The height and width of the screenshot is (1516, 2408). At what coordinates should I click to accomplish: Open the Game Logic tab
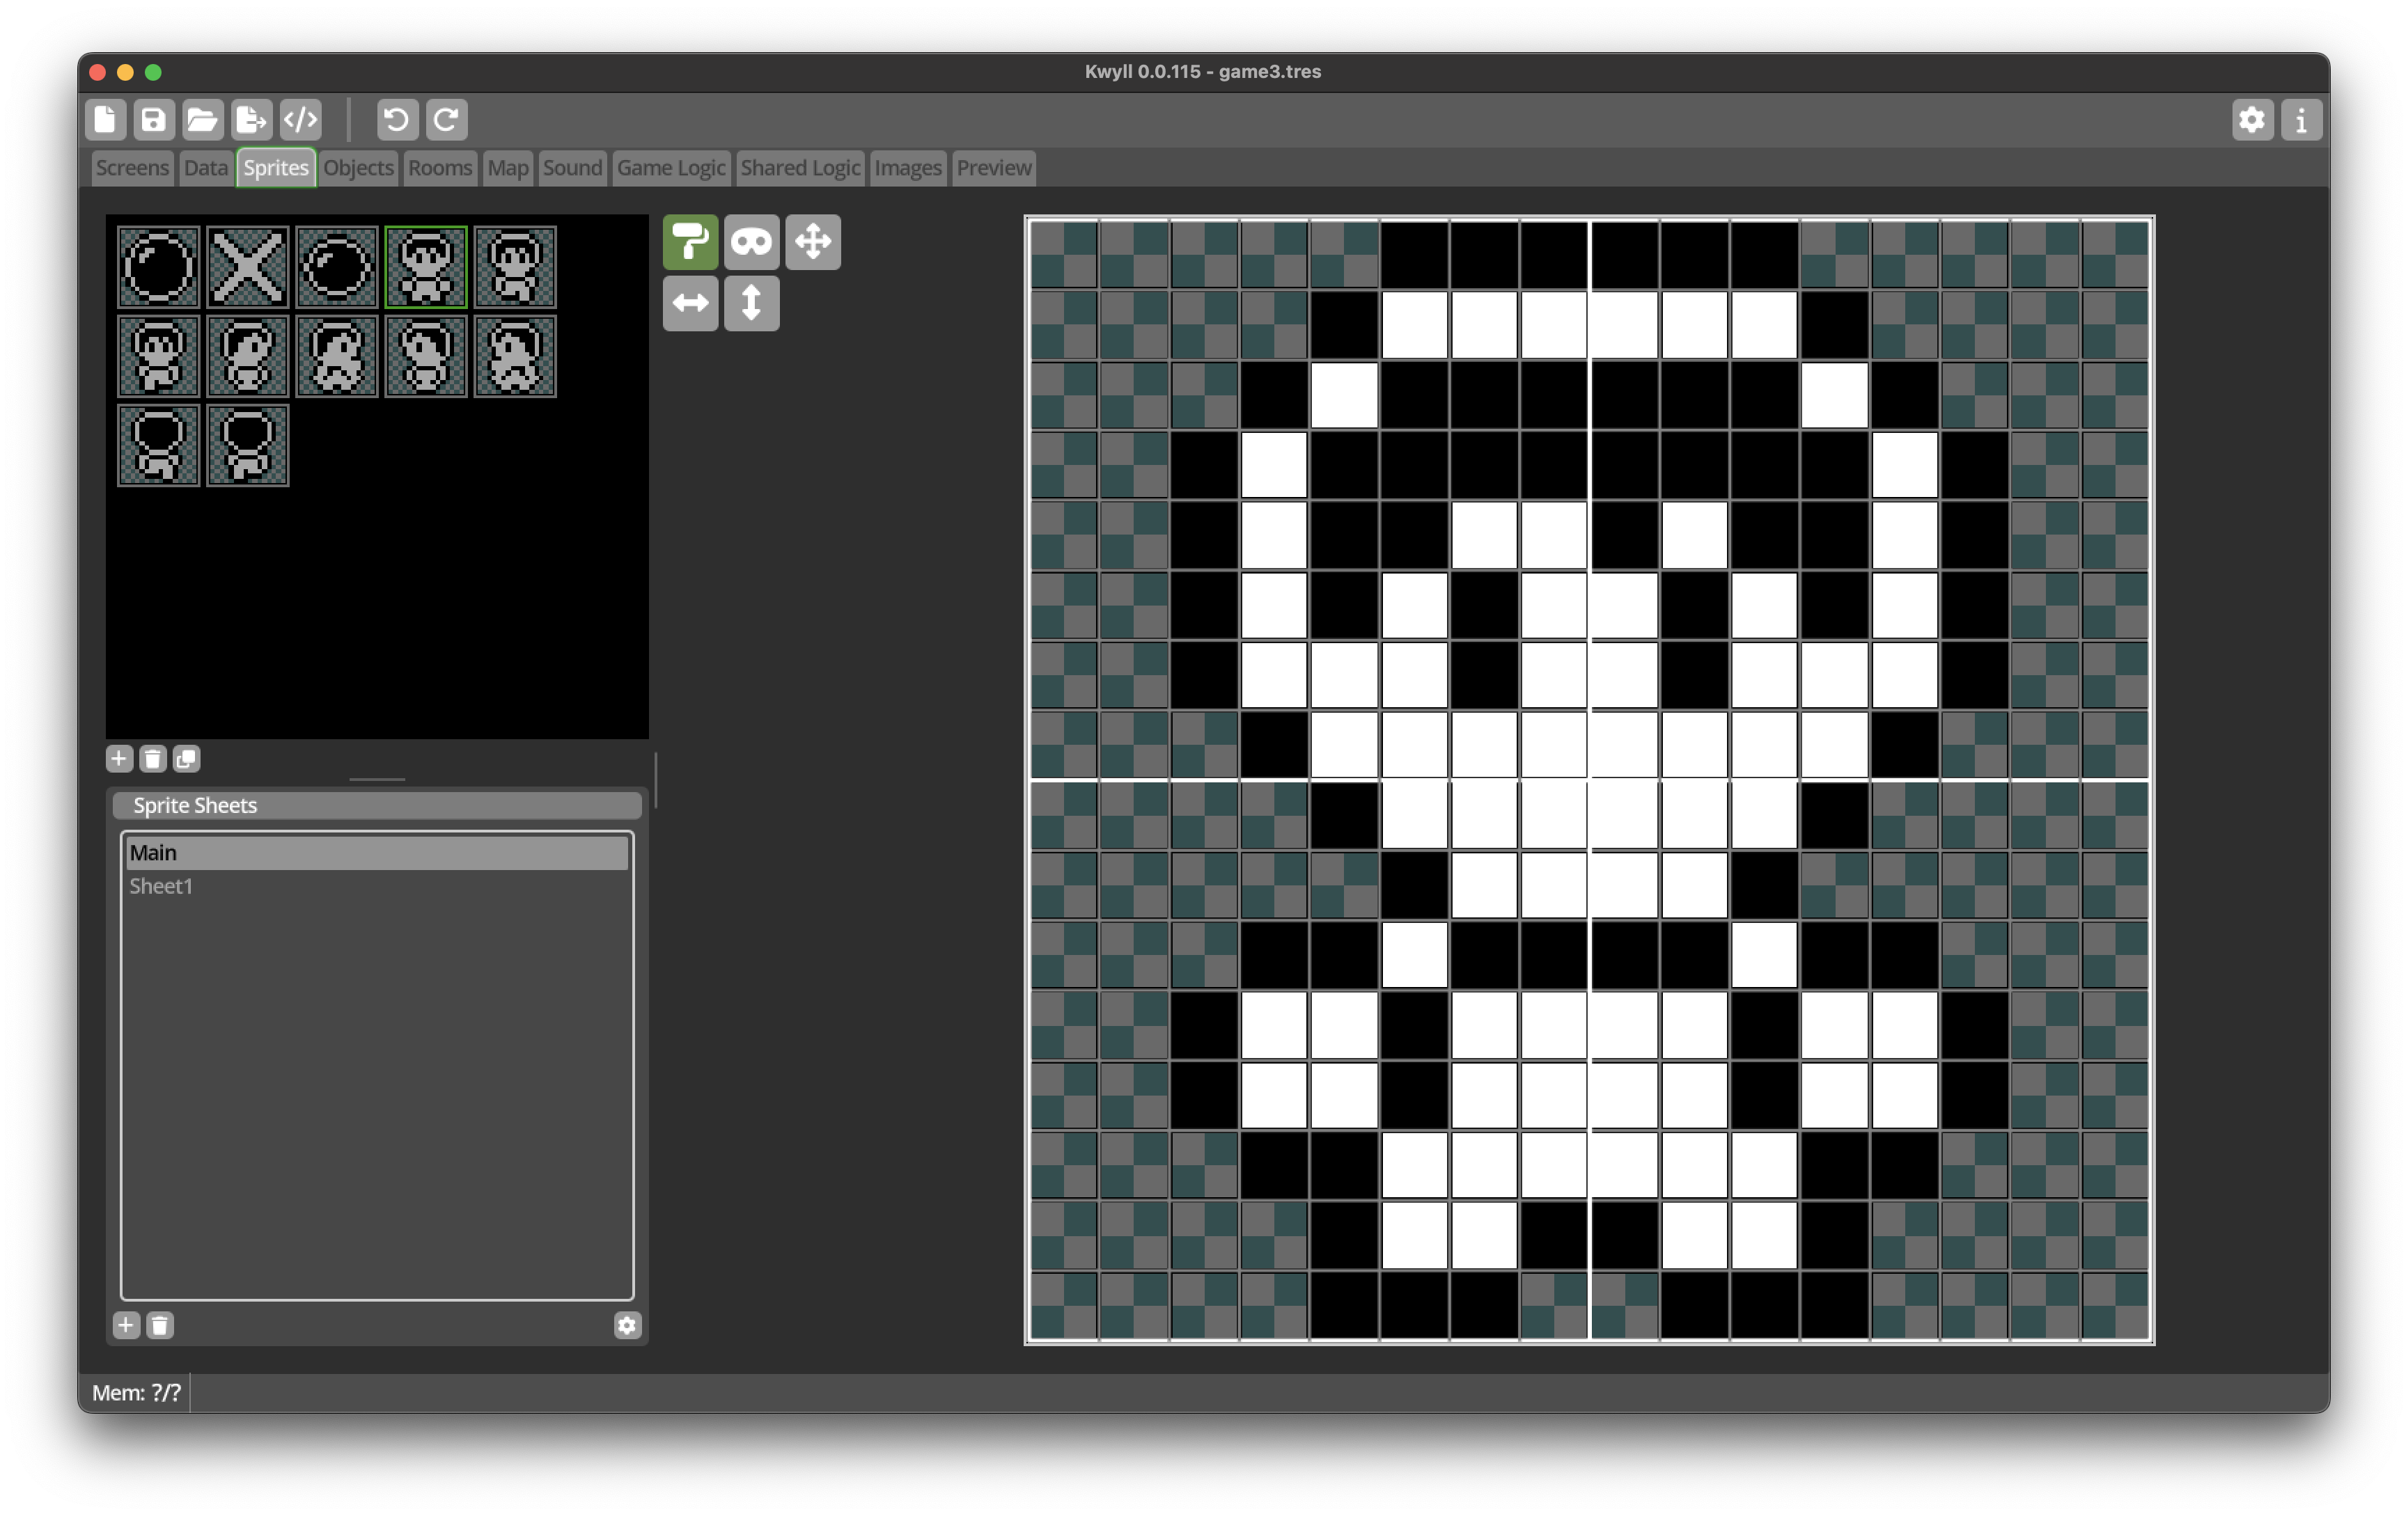tap(670, 168)
